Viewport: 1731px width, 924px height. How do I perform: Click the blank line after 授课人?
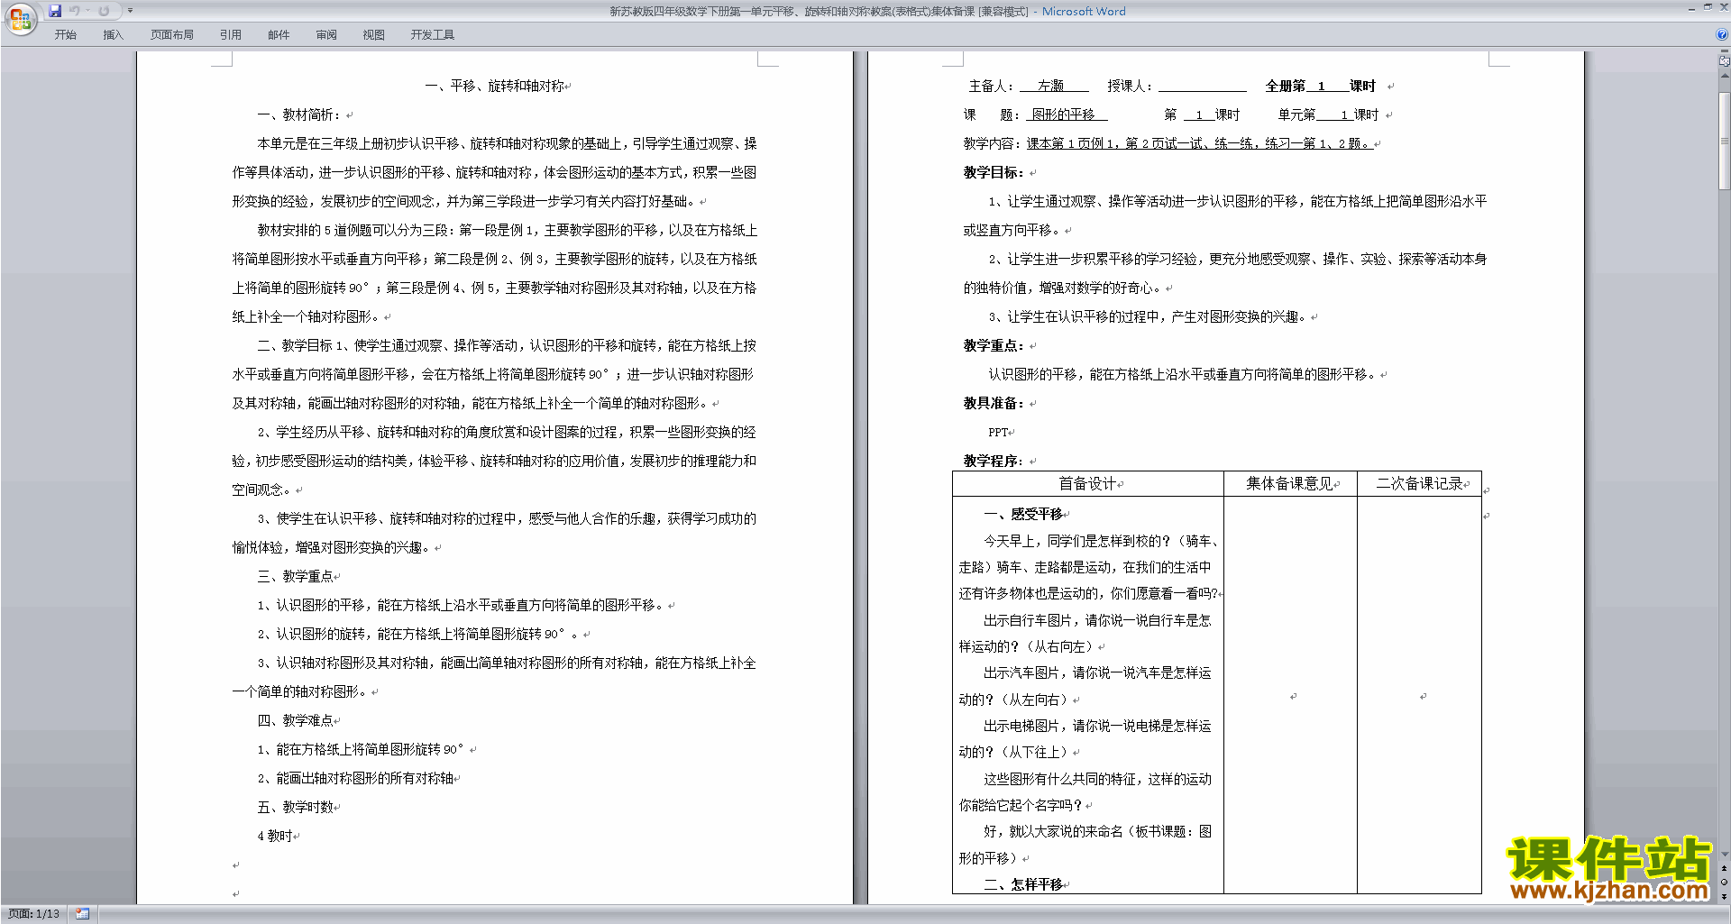1202,86
